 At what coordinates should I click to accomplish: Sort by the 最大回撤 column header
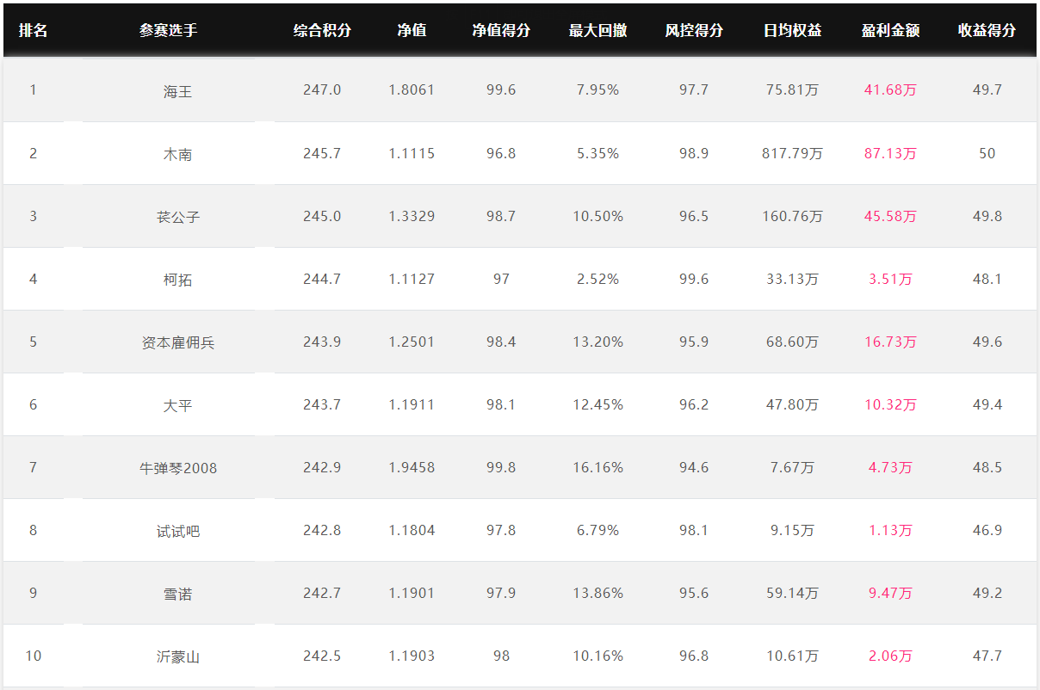pos(597,31)
